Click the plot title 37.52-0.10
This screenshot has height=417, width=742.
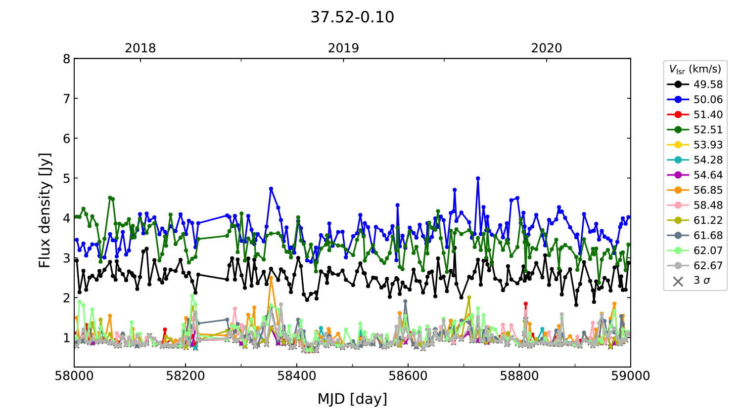pos(352,17)
